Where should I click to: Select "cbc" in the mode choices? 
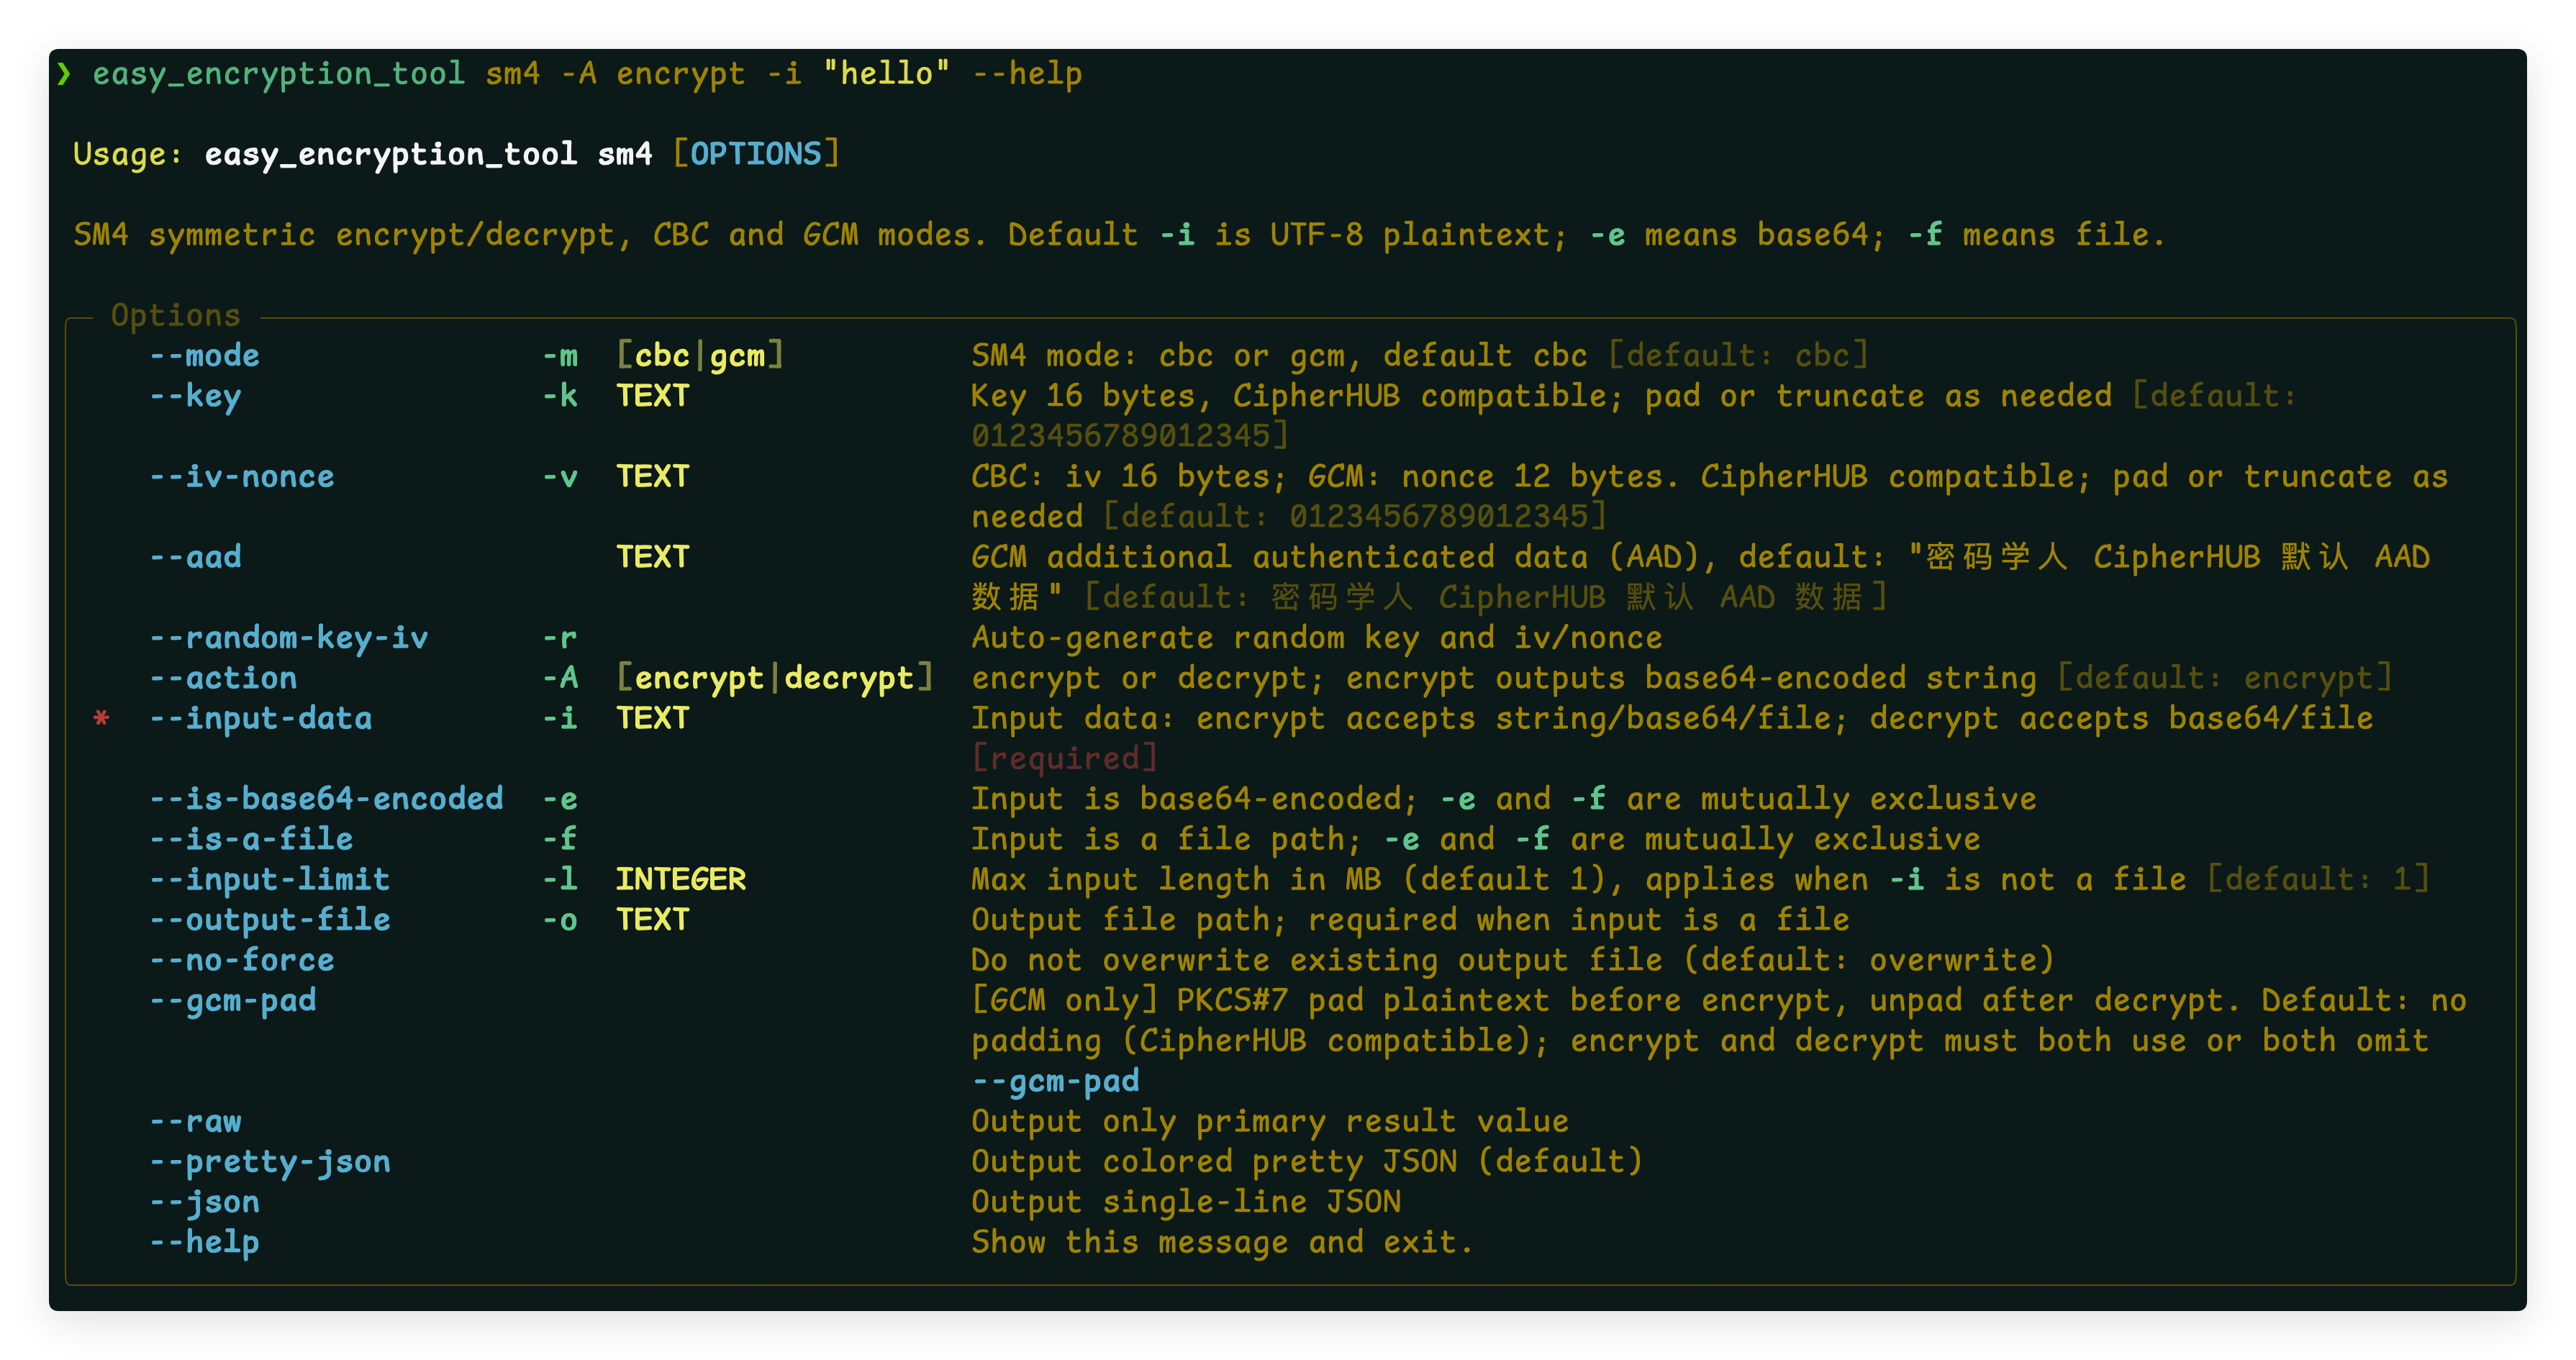tap(662, 356)
